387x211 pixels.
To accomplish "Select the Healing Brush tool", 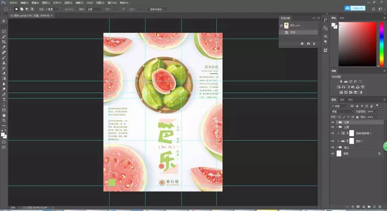I will click(4, 53).
